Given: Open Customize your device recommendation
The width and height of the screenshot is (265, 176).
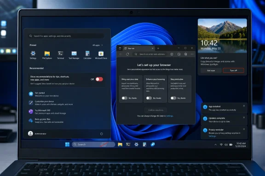Looking at the screenshot, I should [x=51, y=103].
